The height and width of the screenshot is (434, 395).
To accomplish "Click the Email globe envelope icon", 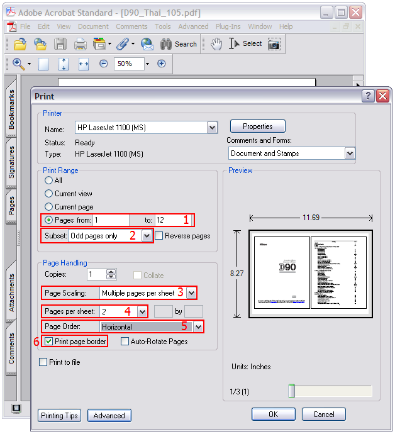I will coord(147,44).
